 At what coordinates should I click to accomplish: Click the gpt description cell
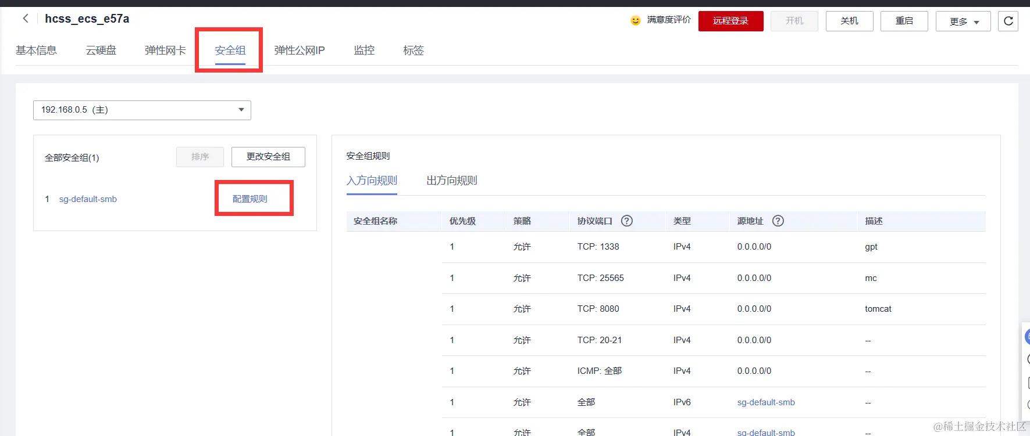(871, 247)
